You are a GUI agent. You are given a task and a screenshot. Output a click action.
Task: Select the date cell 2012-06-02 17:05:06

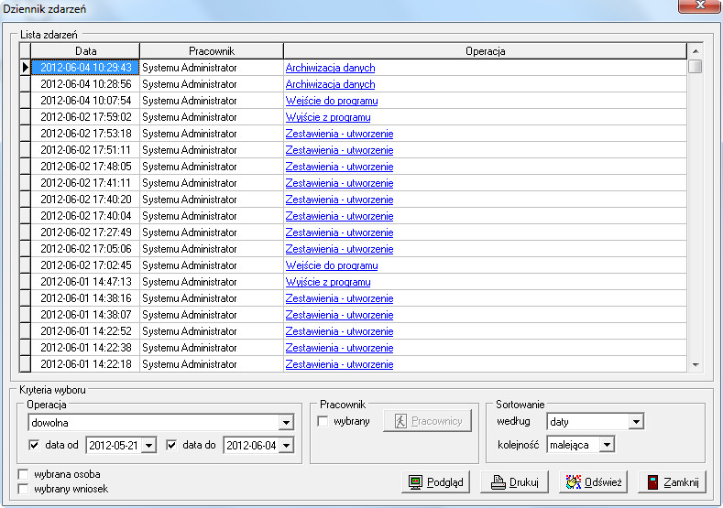pyautogui.click(x=85, y=249)
